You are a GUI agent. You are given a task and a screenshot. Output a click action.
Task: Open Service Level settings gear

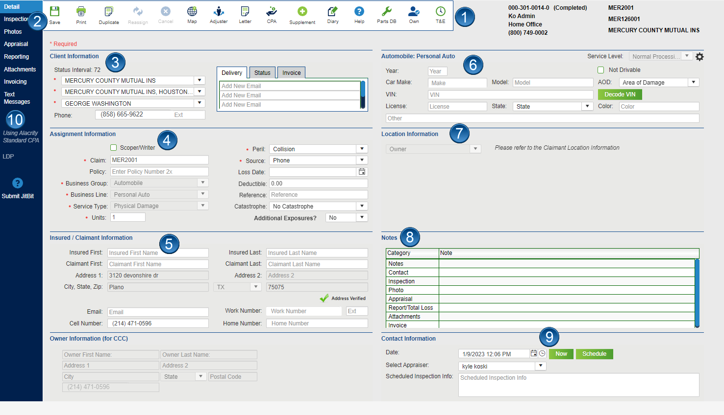tap(699, 57)
